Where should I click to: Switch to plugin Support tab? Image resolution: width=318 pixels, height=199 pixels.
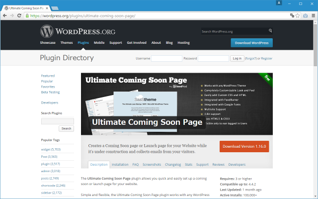point(202,165)
